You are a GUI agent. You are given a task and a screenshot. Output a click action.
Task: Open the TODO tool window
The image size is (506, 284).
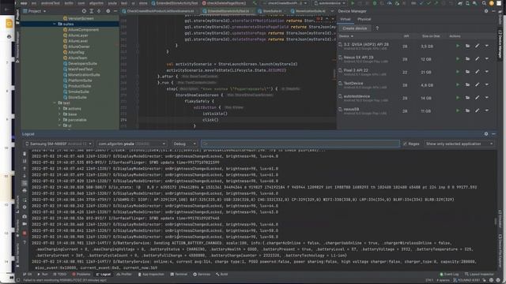tap(60, 275)
